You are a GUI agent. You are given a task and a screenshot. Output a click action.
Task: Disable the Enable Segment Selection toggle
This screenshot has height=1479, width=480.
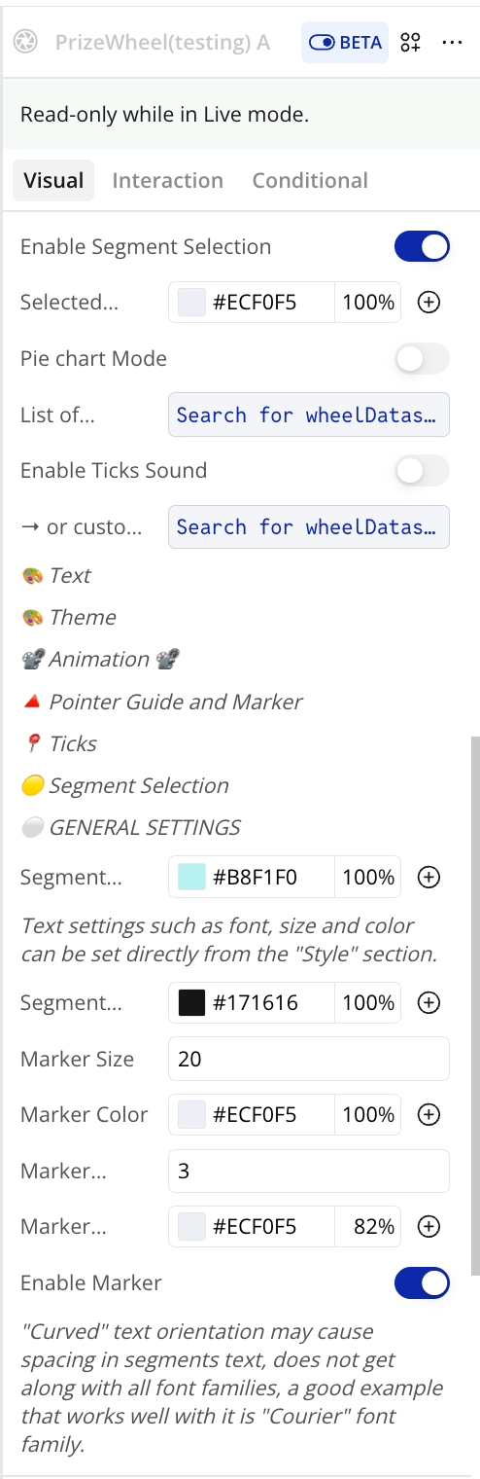[x=422, y=247]
